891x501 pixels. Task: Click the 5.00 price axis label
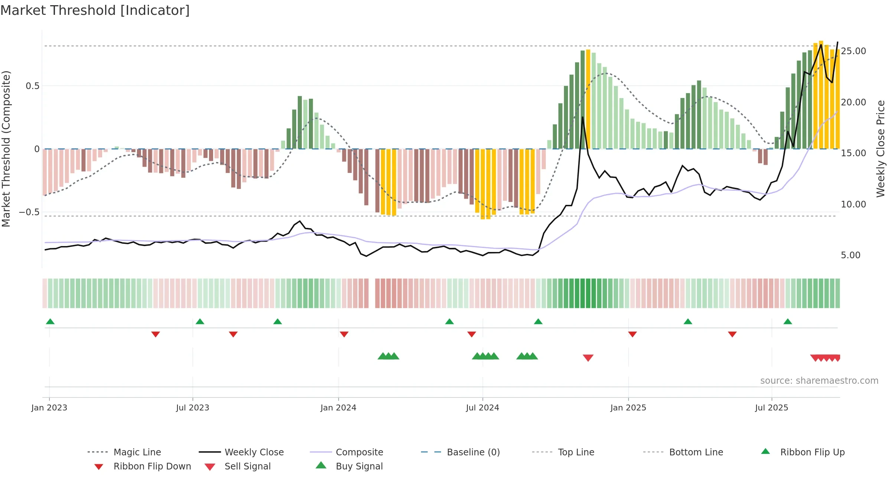click(851, 255)
